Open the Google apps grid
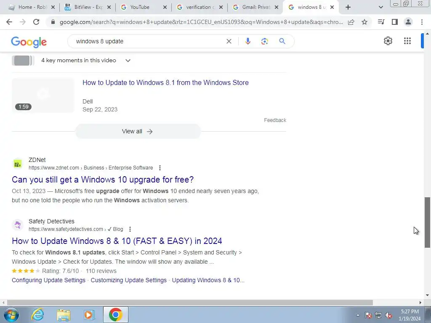The height and width of the screenshot is (323, 431). coord(407,41)
